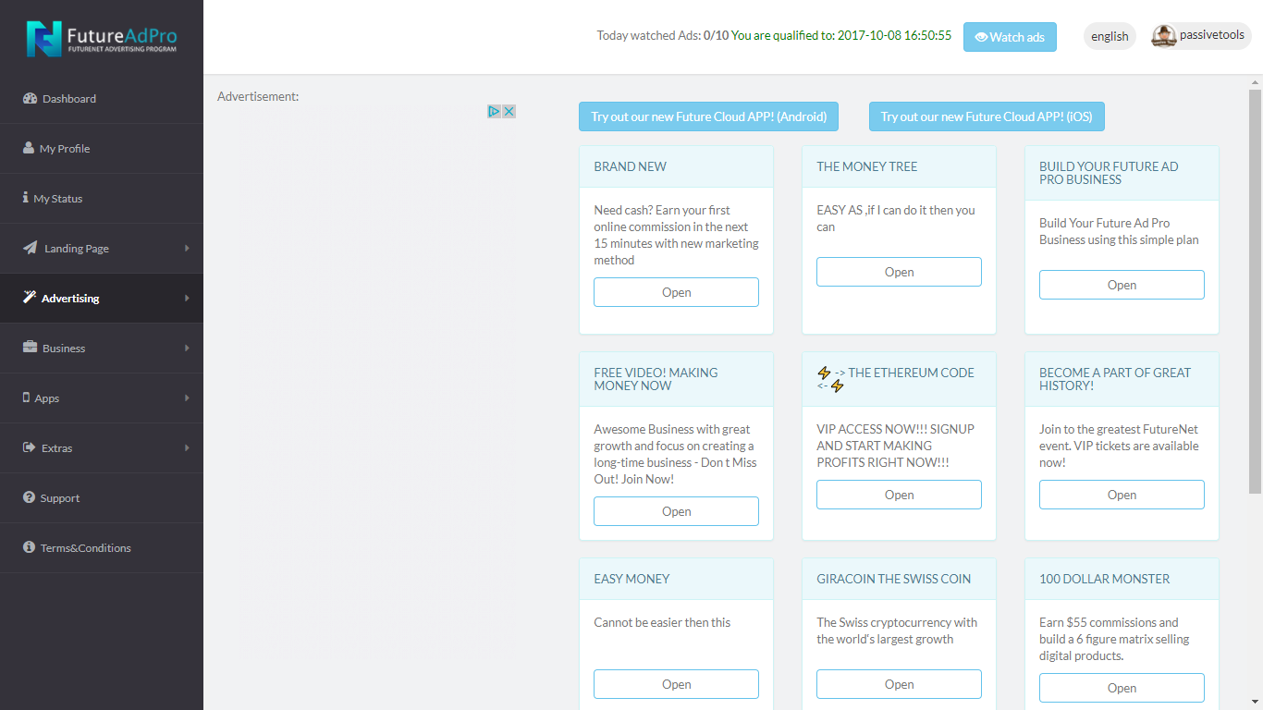Click the 'Need cash? Earn your first' description
The width and height of the screenshot is (1263, 710).
pos(676,235)
